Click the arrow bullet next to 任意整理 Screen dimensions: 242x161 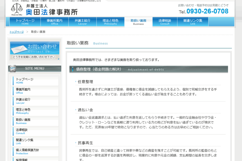click(x=76, y=82)
